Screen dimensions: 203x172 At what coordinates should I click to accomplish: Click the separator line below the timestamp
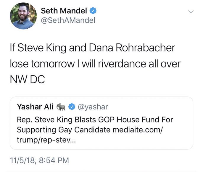click(x=101, y=171)
